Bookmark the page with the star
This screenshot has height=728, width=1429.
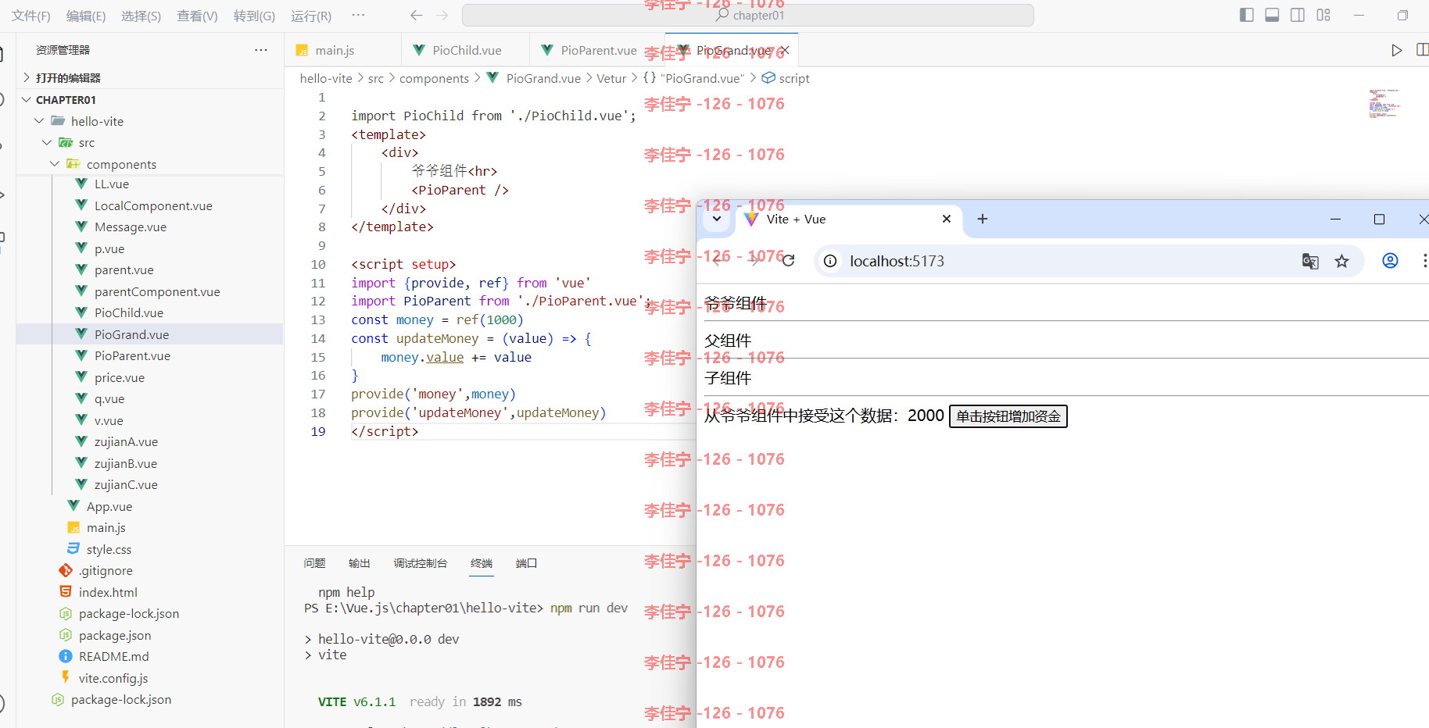point(1341,261)
